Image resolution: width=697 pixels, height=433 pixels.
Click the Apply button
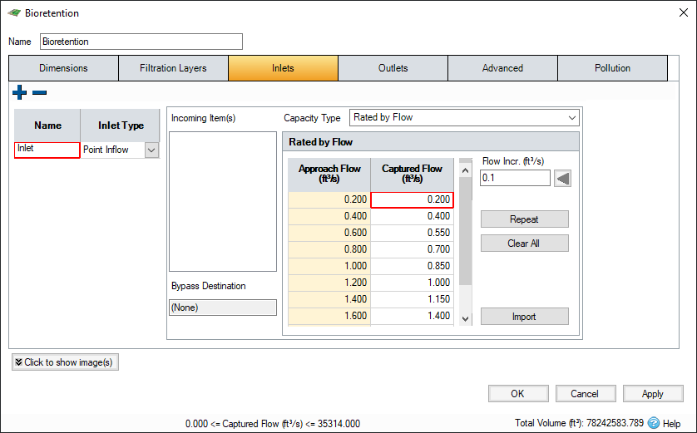[x=653, y=393]
